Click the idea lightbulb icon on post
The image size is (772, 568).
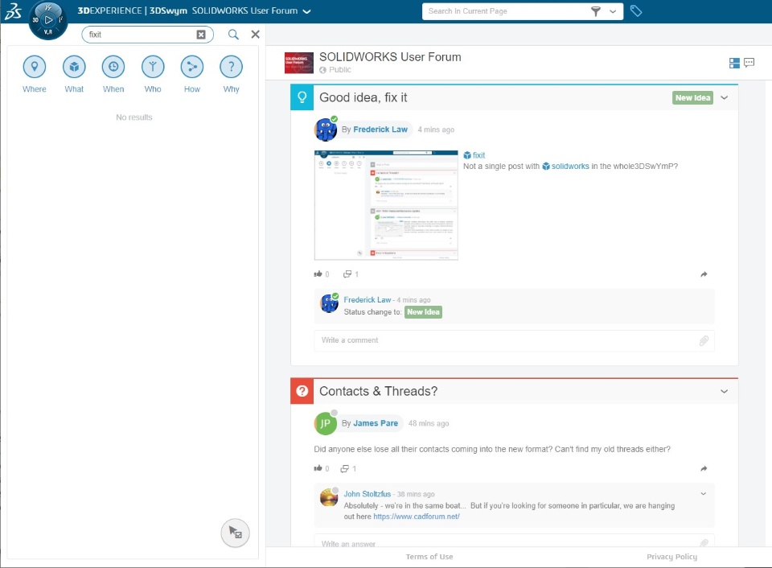302,97
